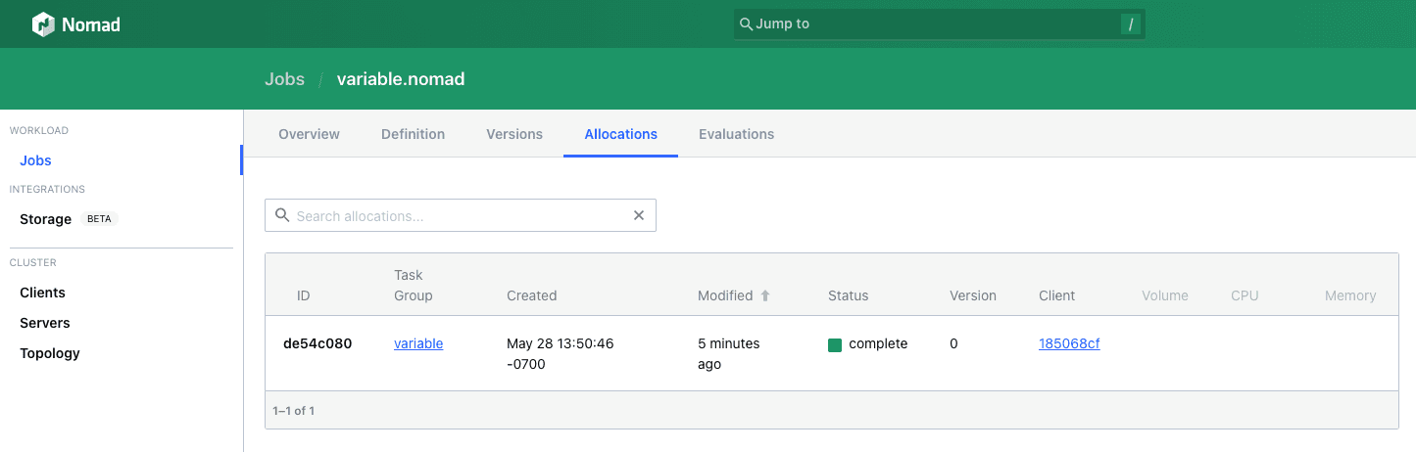The image size is (1416, 452).
Task: Open client 185068cf link
Action: 1069,343
